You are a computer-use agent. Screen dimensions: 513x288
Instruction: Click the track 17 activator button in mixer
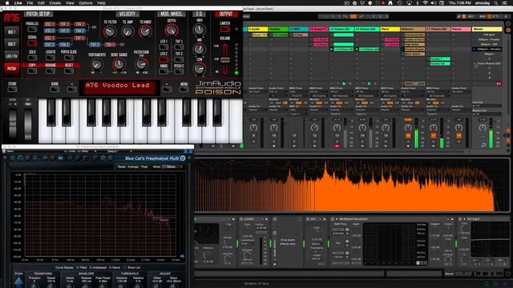[434, 135]
